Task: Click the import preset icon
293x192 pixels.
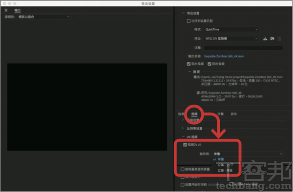Action: click(272, 38)
